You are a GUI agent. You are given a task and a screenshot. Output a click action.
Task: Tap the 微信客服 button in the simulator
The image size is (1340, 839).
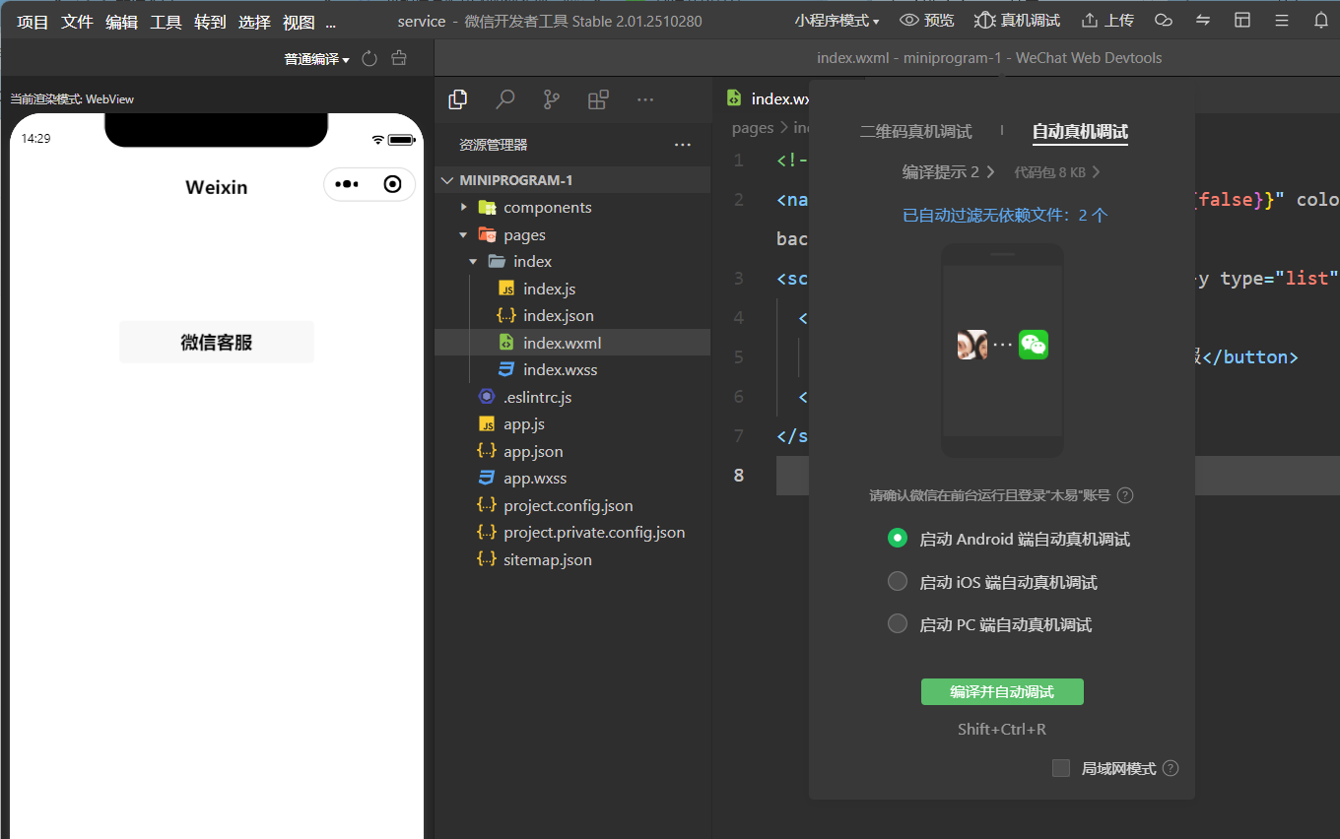(217, 342)
